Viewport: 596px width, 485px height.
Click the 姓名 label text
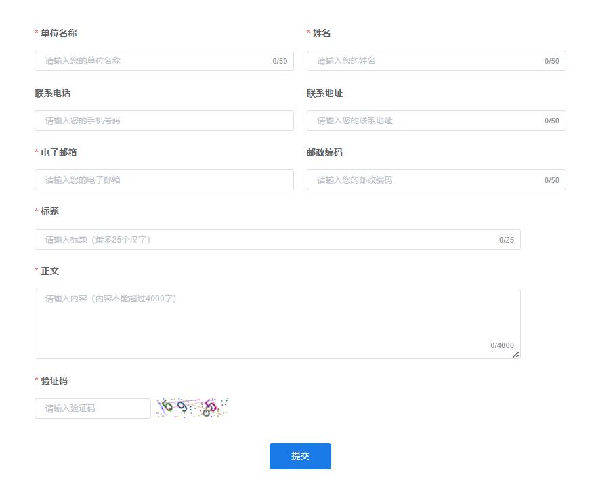click(322, 33)
